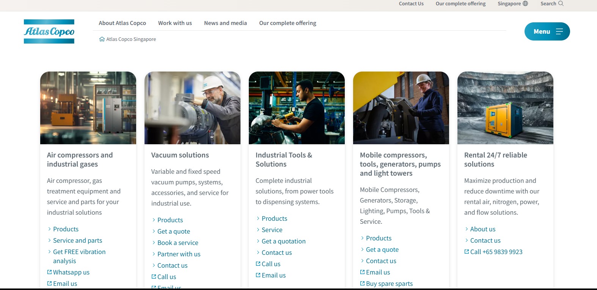Click Air compressors and industrial gases heading
Screen dimensions: 597x290
point(80,159)
